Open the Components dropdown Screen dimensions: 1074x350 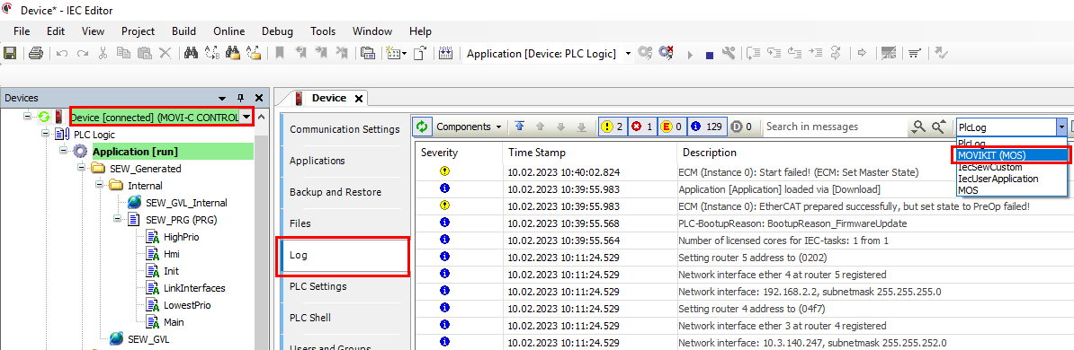[x=470, y=127]
